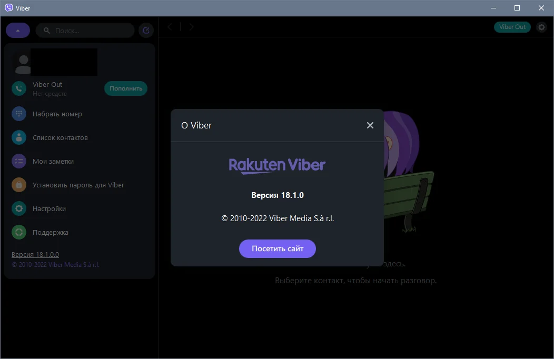This screenshot has width=554, height=359.
Task: Minimize the Viber window
Action: tap(493, 8)
